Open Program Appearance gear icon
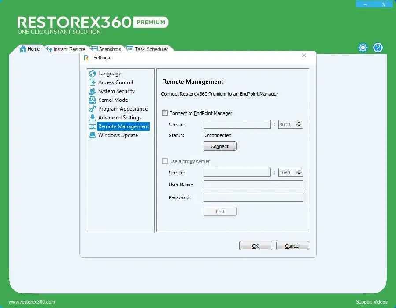This screenshot has height=308, width=396. point(92,109)
